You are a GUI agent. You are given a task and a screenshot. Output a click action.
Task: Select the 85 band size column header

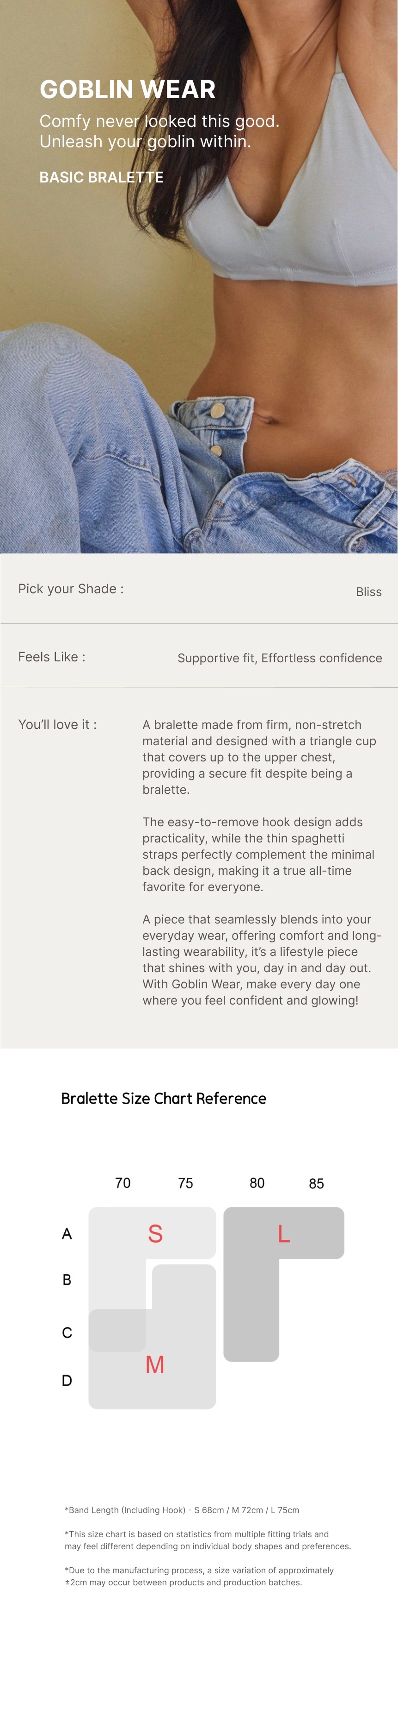[x=316, y=1184]
